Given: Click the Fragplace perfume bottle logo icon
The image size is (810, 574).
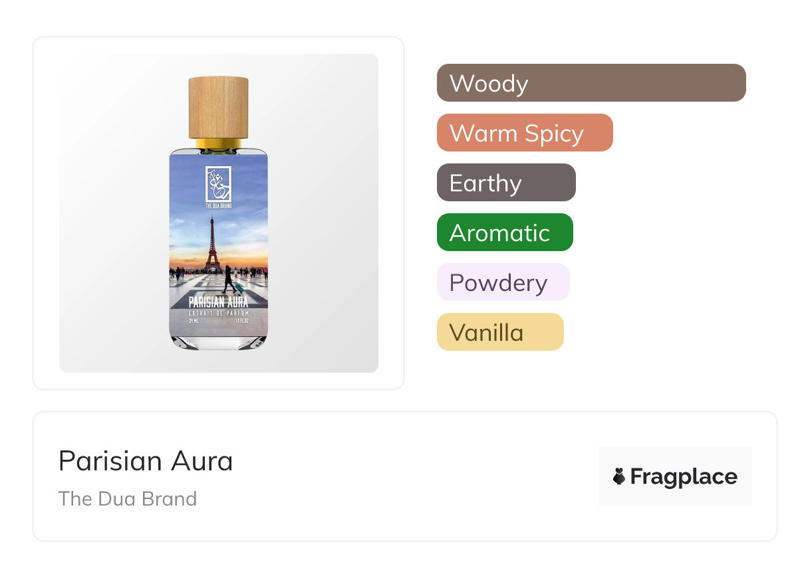Looking at the screenshot, I should pyautogui.click(x=619, y=476).
